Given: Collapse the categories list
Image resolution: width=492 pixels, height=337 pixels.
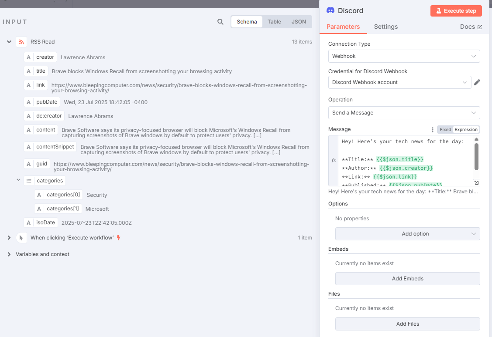Looking at the screenshot, I should coord(18,180).
